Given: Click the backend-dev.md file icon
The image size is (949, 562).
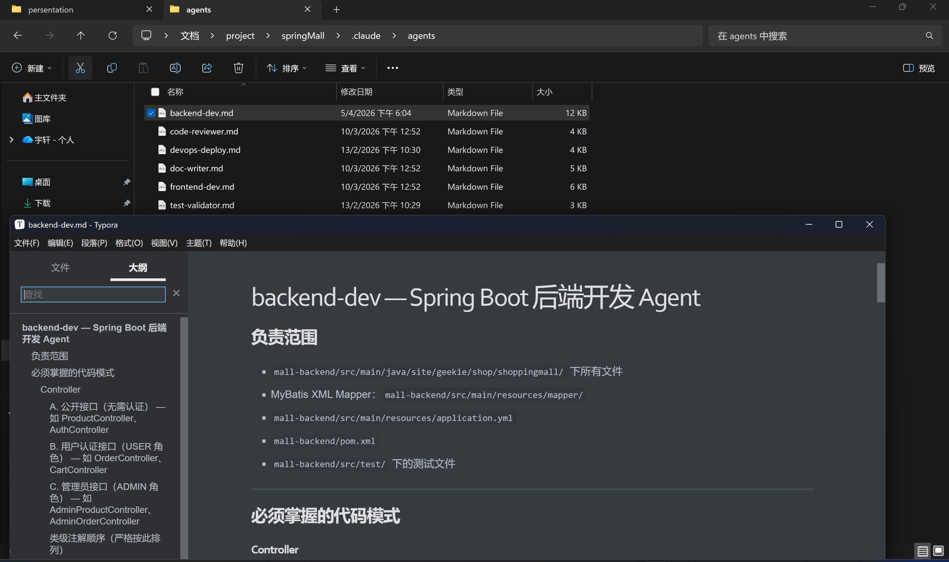Looking at the screenshot, I should (162, 113).
